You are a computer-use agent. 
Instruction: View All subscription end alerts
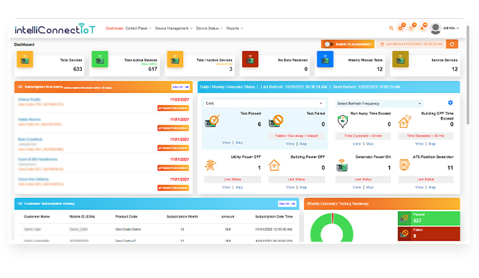point(180,87)
